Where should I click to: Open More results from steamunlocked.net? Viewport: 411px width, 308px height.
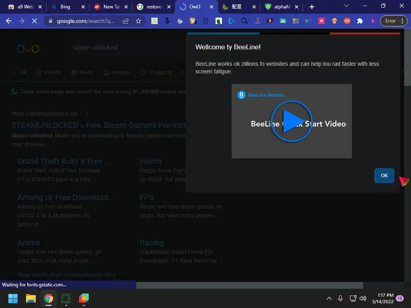pyautogui.click(x=66, y=275)
